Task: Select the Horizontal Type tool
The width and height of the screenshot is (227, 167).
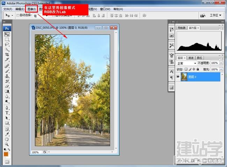Action: click(x=7, y=113)
